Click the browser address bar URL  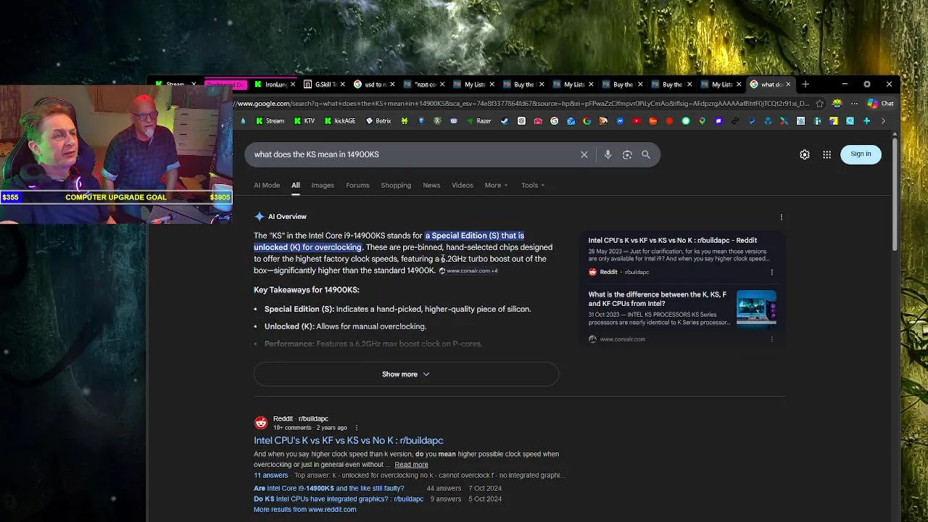click(x=521, y=104)
